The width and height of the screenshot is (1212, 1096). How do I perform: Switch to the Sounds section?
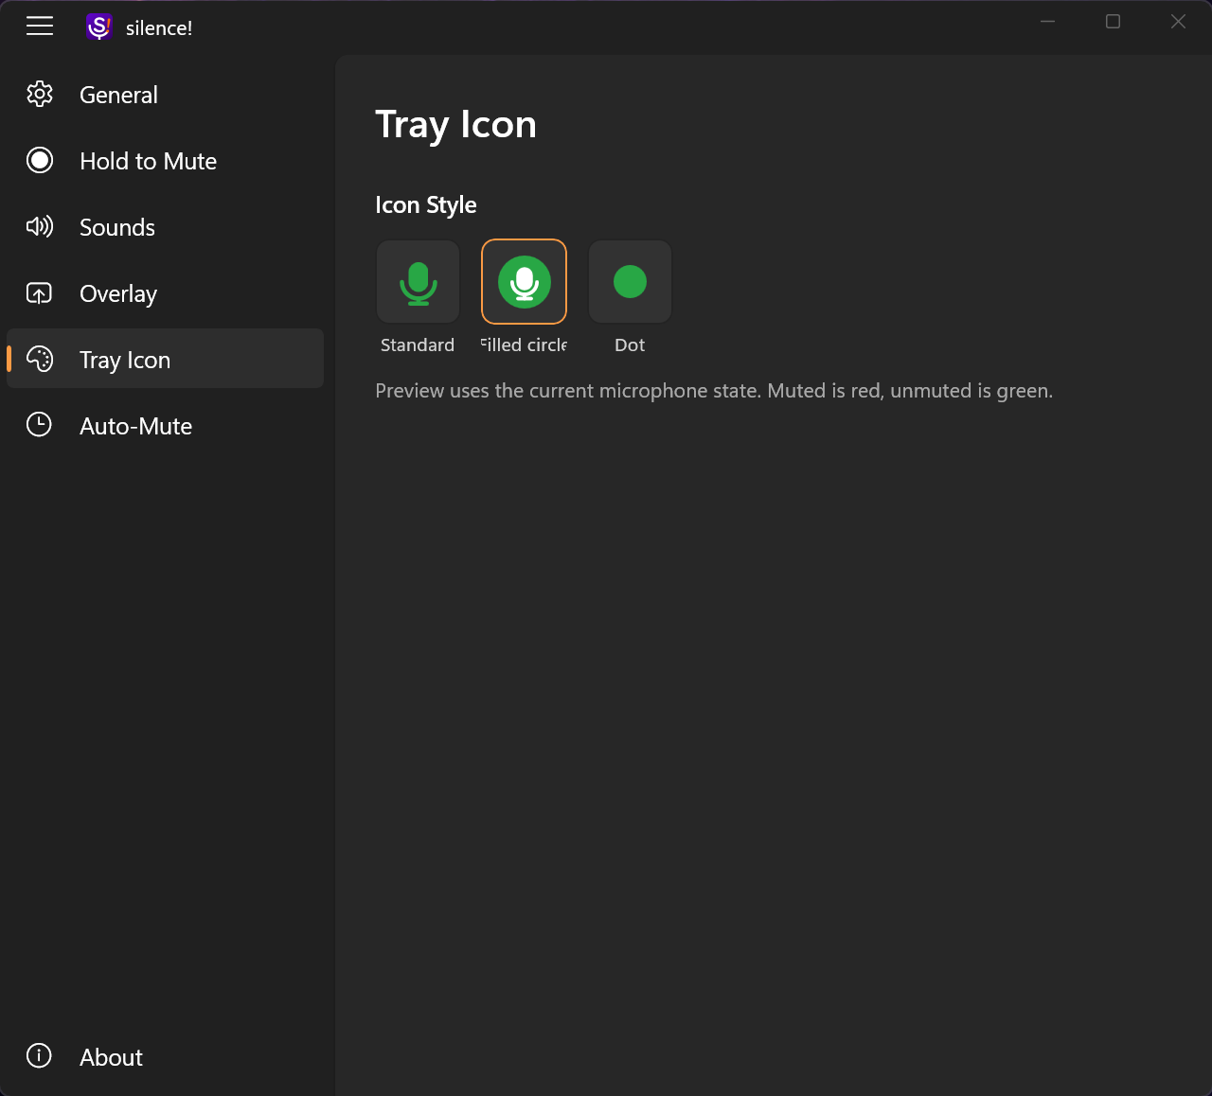coord(117,227)
